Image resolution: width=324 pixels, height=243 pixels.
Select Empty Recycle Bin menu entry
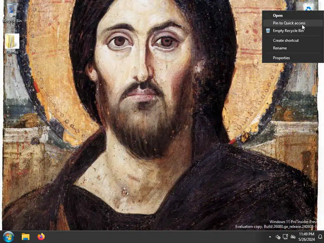[293, 31]
